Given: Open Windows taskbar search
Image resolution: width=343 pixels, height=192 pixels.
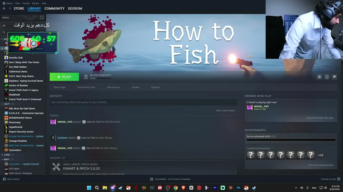Looking at the screenshot, I should [x=97, y=188].
